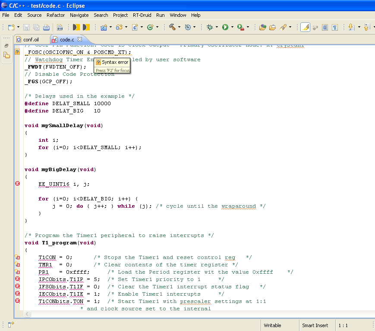This screenshot has width=375, height=331.
Task: Click the quick-fix marker beside PR1 line
Action: pyautogui.click(x=17, y=272)
